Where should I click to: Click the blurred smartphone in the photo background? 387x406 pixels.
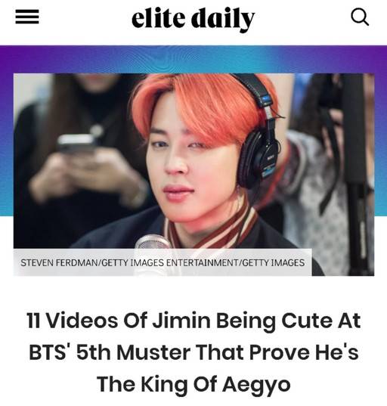pyautogui.click(x=76, y=144)
